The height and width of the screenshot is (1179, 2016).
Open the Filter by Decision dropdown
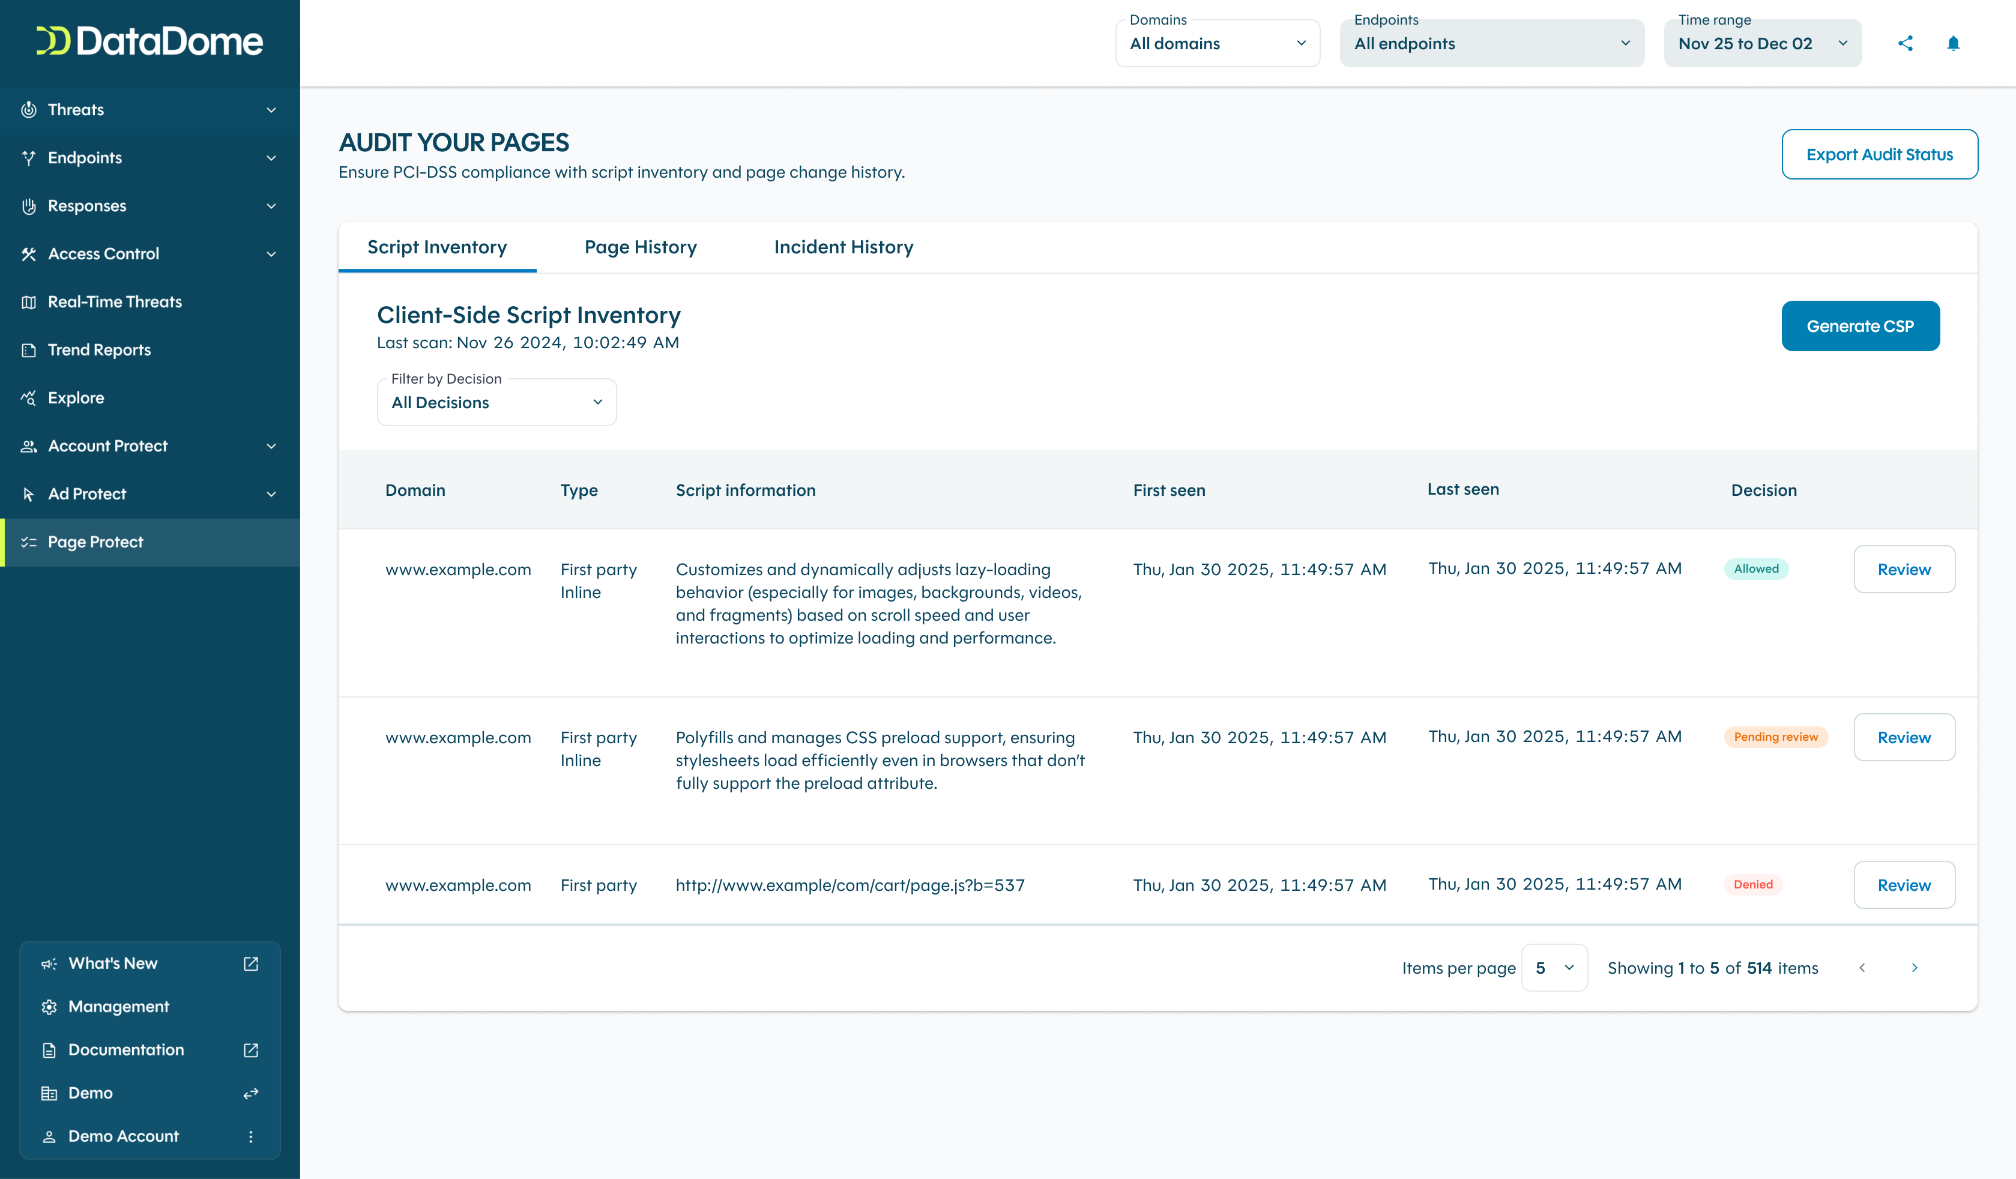click(x=496, y=402)
